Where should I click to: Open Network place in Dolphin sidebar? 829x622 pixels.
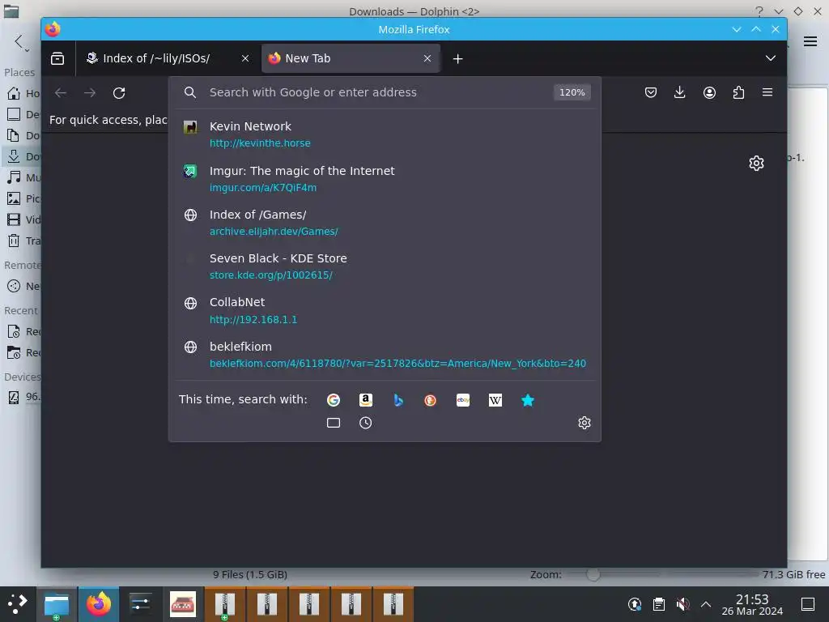[x=22, y=286]
